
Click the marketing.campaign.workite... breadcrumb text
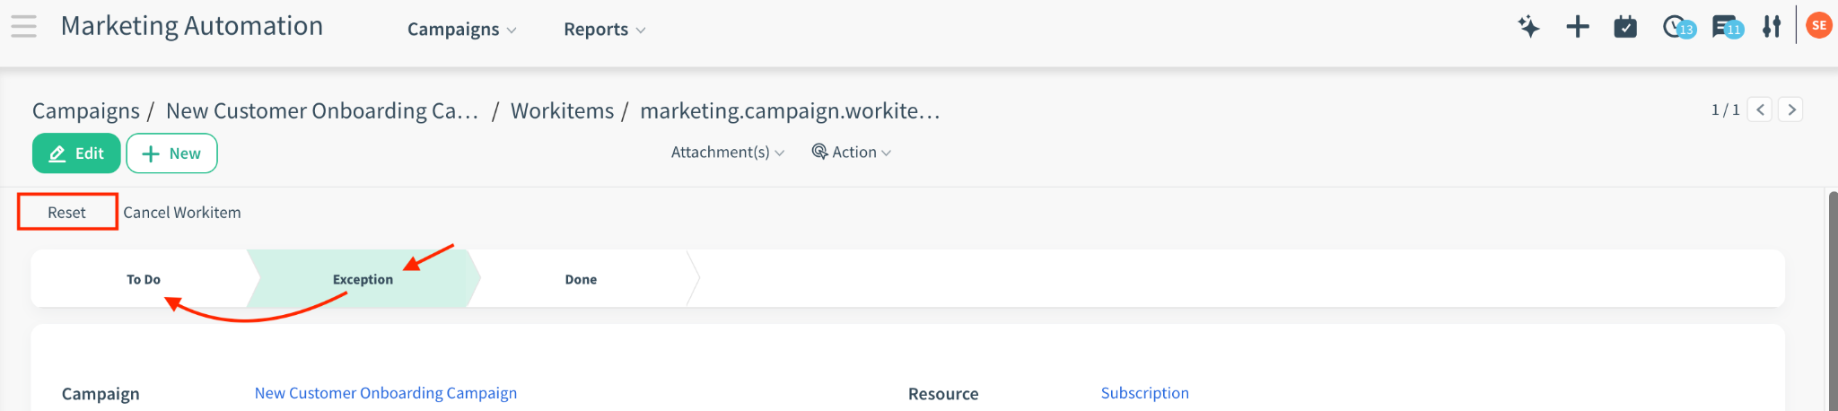point(790,111)
